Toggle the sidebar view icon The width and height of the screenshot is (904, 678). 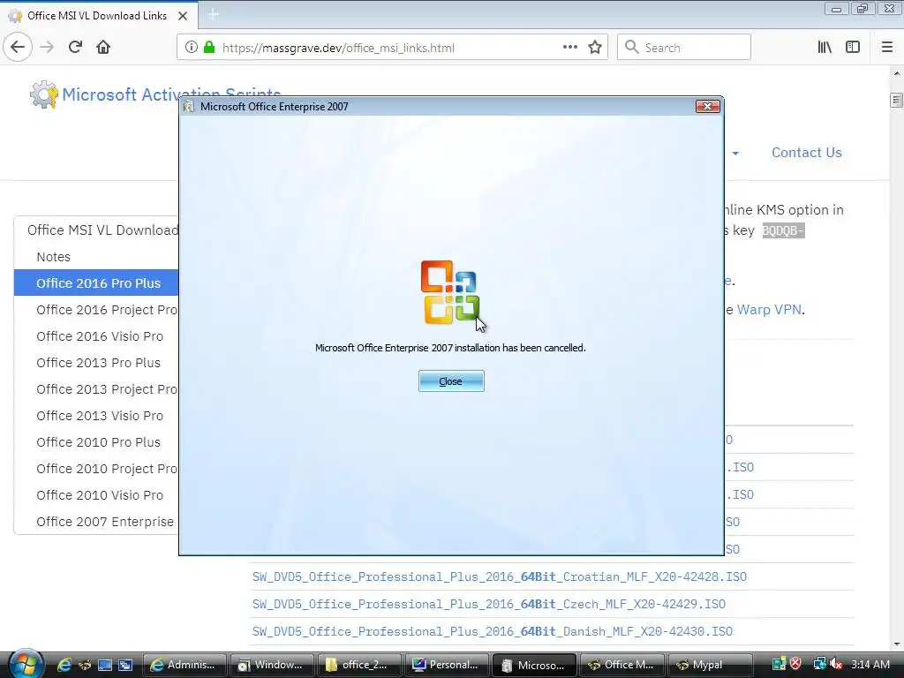[x=853, y=48]
